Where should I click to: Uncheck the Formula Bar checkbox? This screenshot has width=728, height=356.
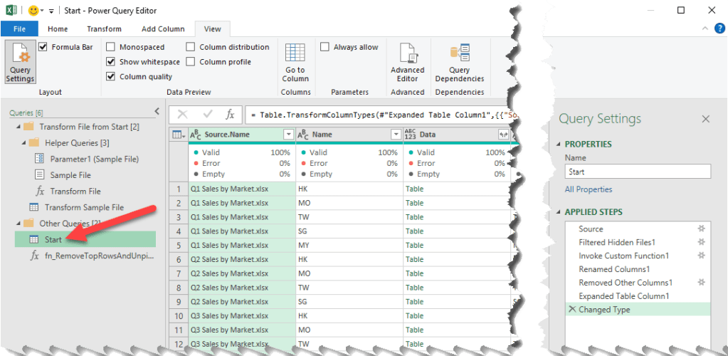point(43,47)
